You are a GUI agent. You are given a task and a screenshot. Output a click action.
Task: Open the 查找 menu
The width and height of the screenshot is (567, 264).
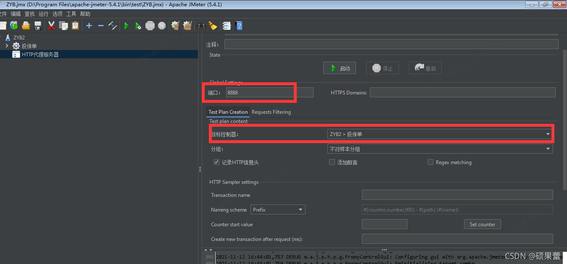coord(29,14)
